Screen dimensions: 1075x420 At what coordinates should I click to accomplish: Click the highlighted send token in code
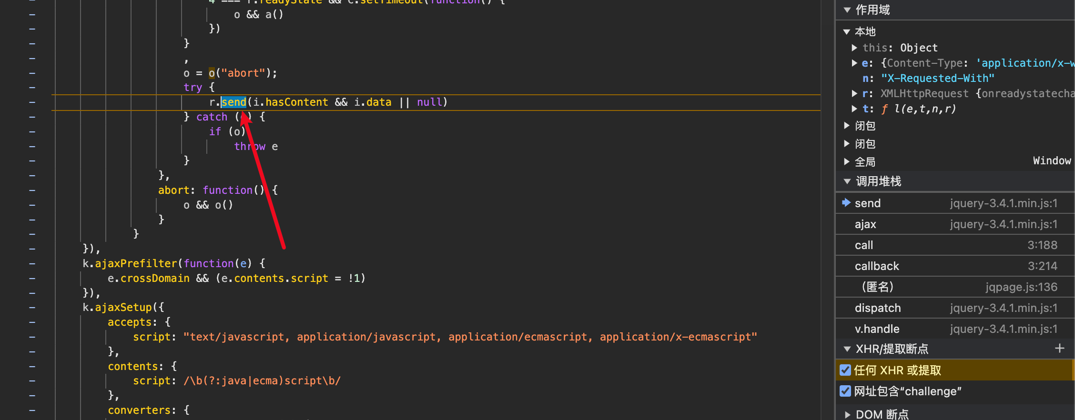pos(233,102)
